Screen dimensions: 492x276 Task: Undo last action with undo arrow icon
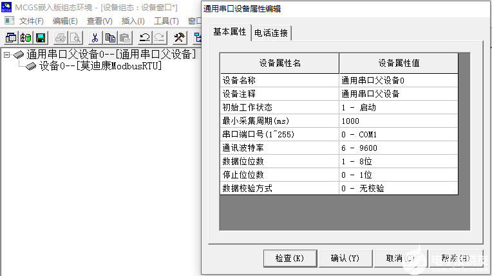pyautogui.click(x=144, y=38)
